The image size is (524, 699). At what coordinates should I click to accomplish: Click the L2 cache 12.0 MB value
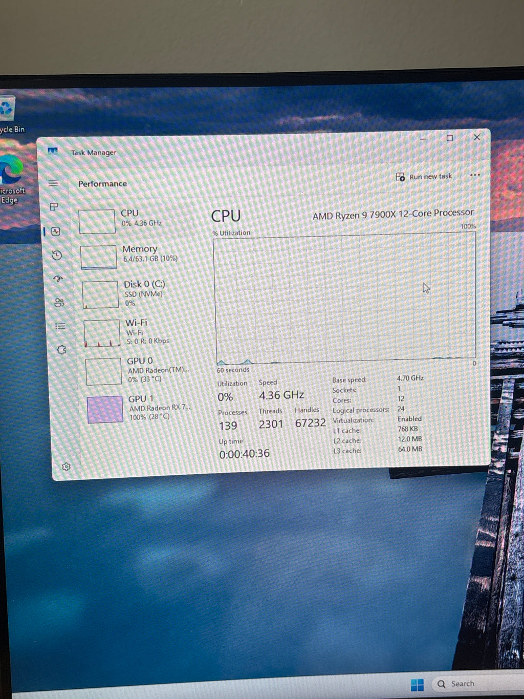[410, 439]
